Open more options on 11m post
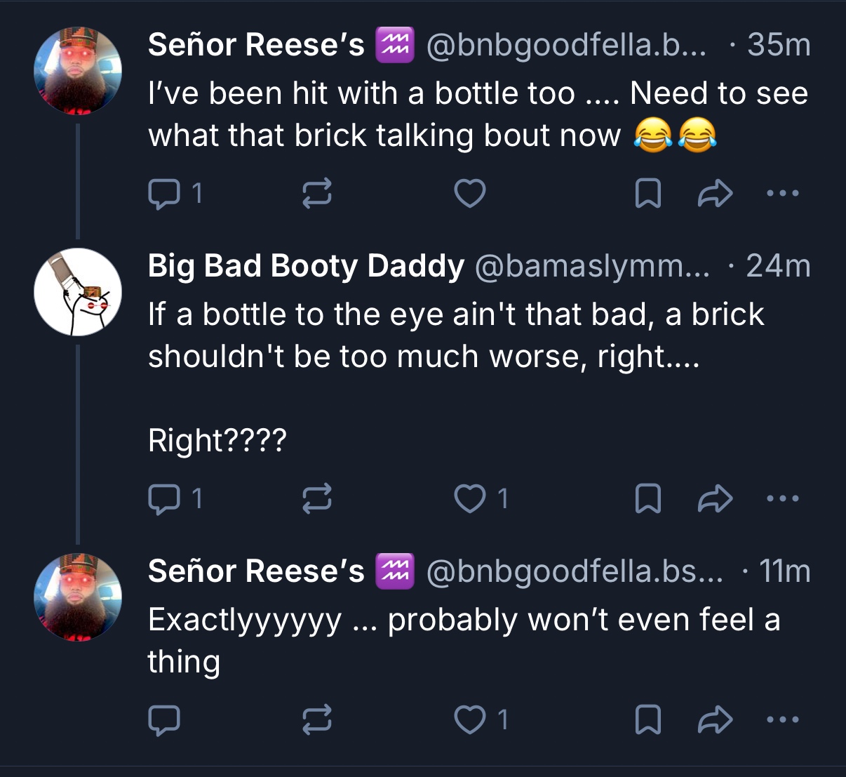The height and width of the screenshot is (777, 846). [x=783, y=719]
